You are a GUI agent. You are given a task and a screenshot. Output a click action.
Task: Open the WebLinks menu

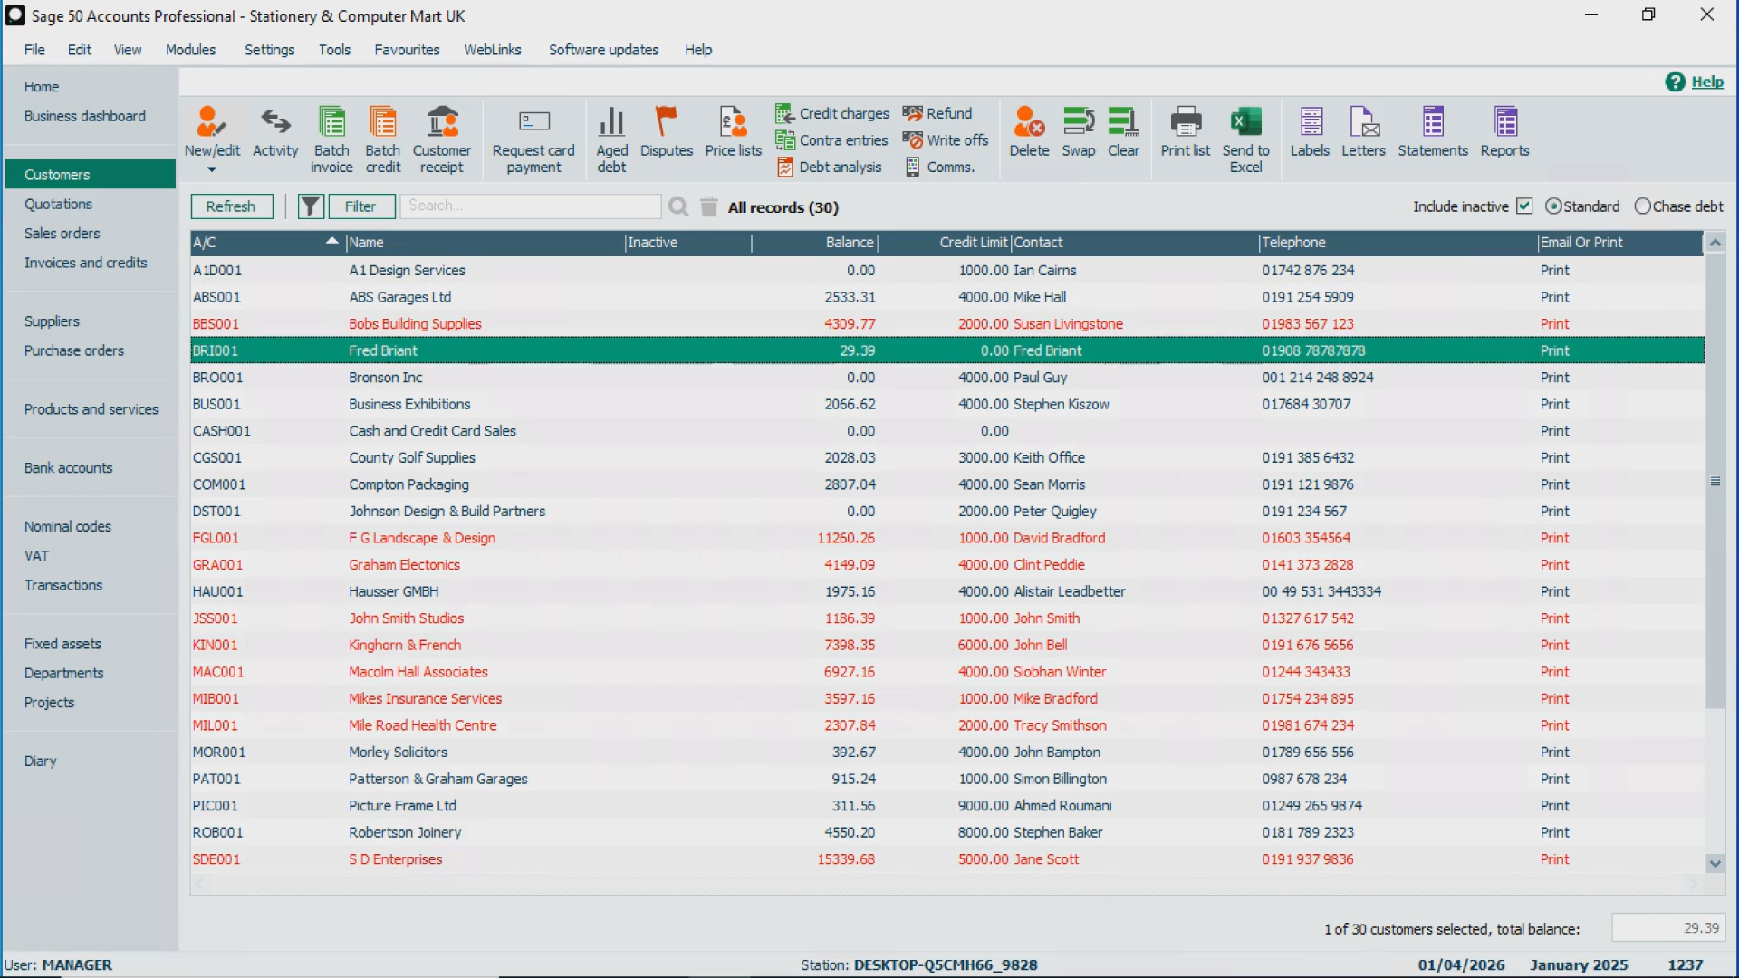(x=493, y=50)
